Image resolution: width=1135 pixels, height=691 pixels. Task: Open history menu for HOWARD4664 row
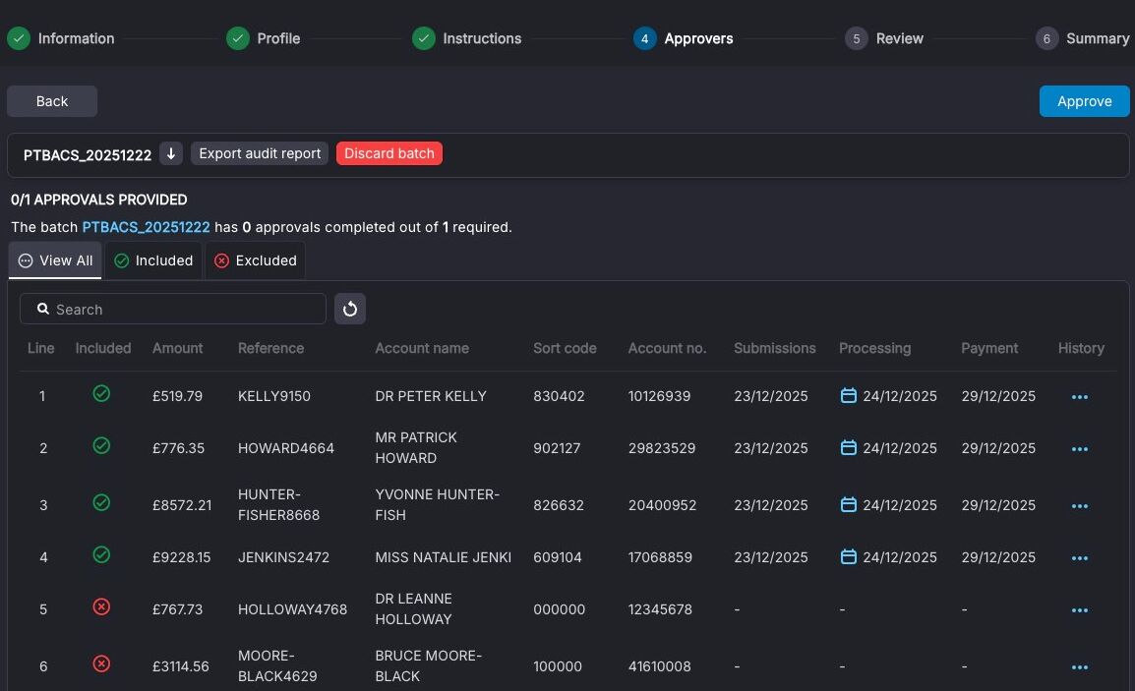[1079, 448]
